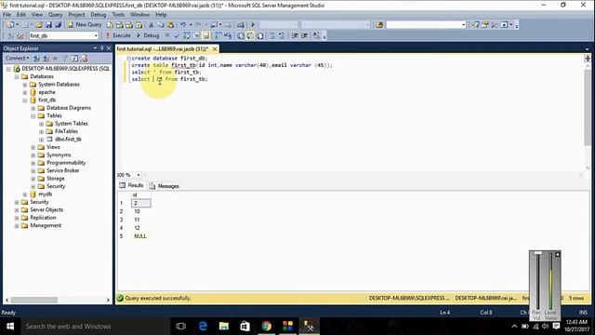595x335 pixels.
Task: Click the Database Engine Query icon
Action: (110, 25)
